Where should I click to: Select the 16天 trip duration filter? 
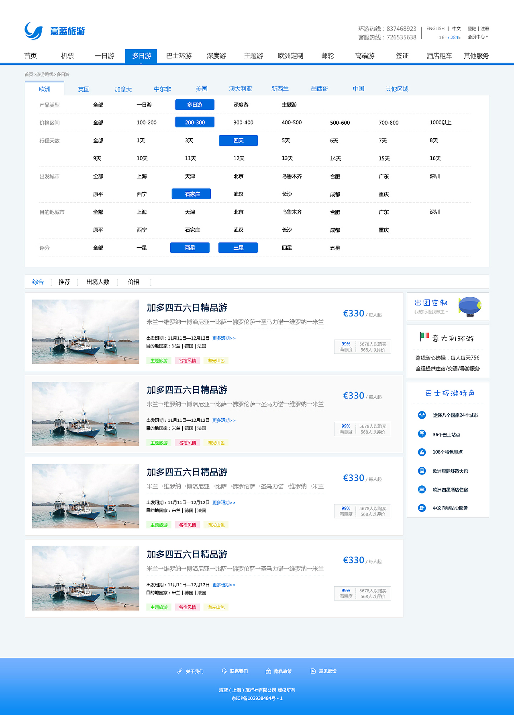pyautogui.click(x=435, y=158)
